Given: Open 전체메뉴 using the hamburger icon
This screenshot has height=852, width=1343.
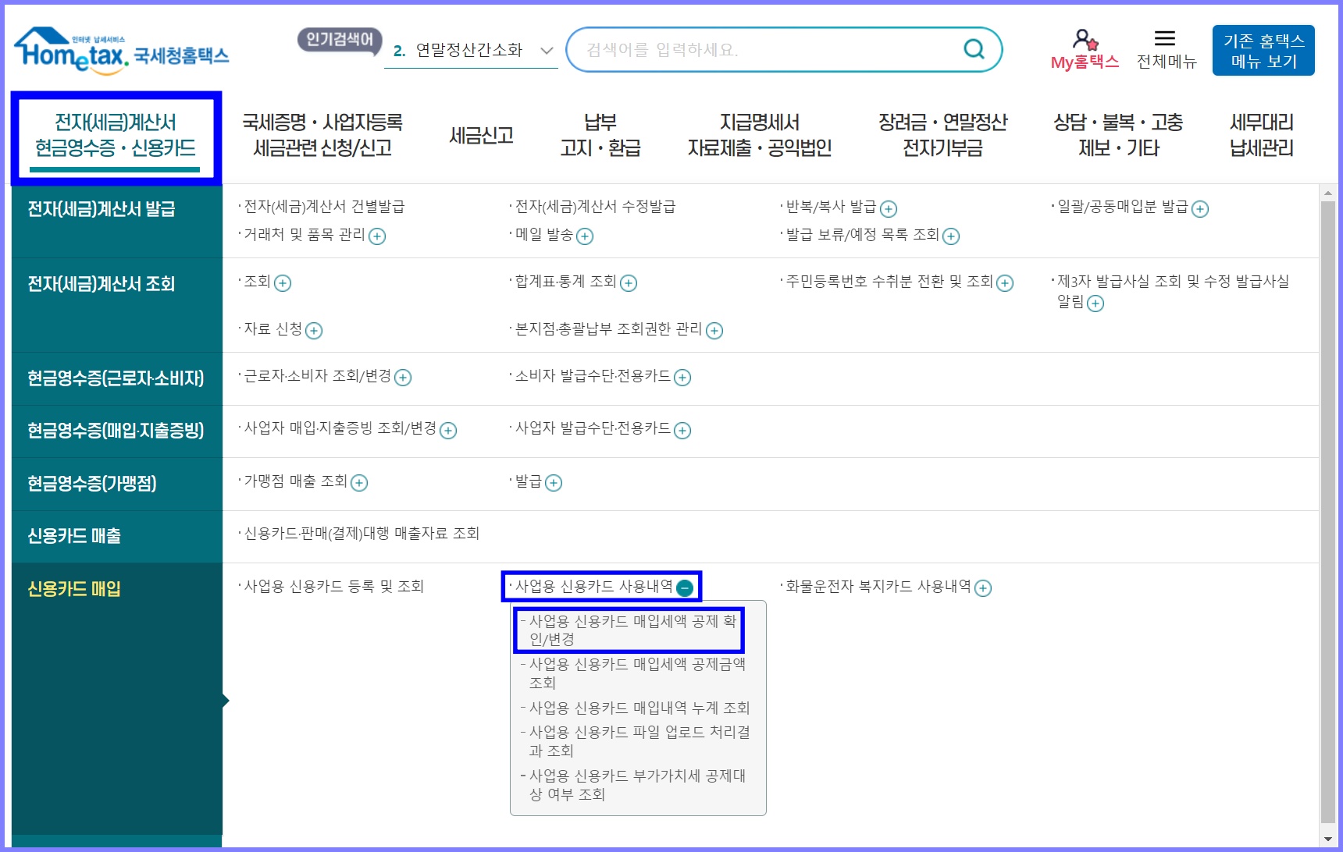Looking at the screenshot, I should [x=1165, y=37].
